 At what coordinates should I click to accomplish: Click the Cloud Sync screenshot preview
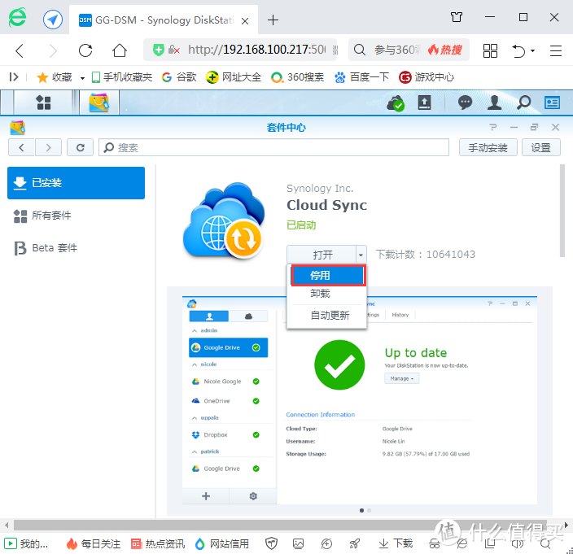(360, 400)
